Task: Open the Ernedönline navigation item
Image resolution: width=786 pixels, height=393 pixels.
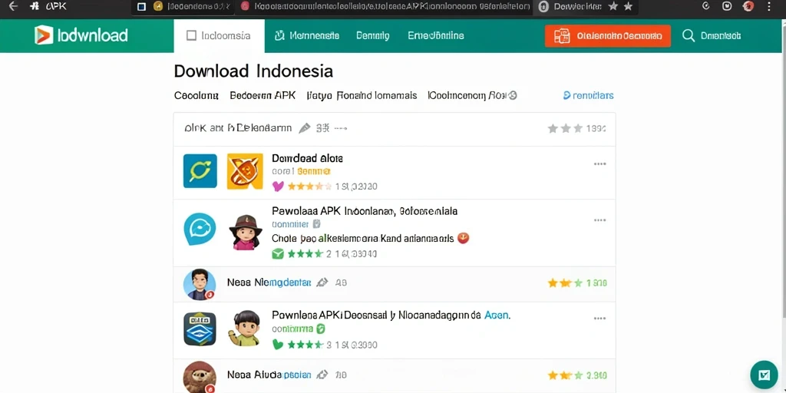Action: click(436, 35)
